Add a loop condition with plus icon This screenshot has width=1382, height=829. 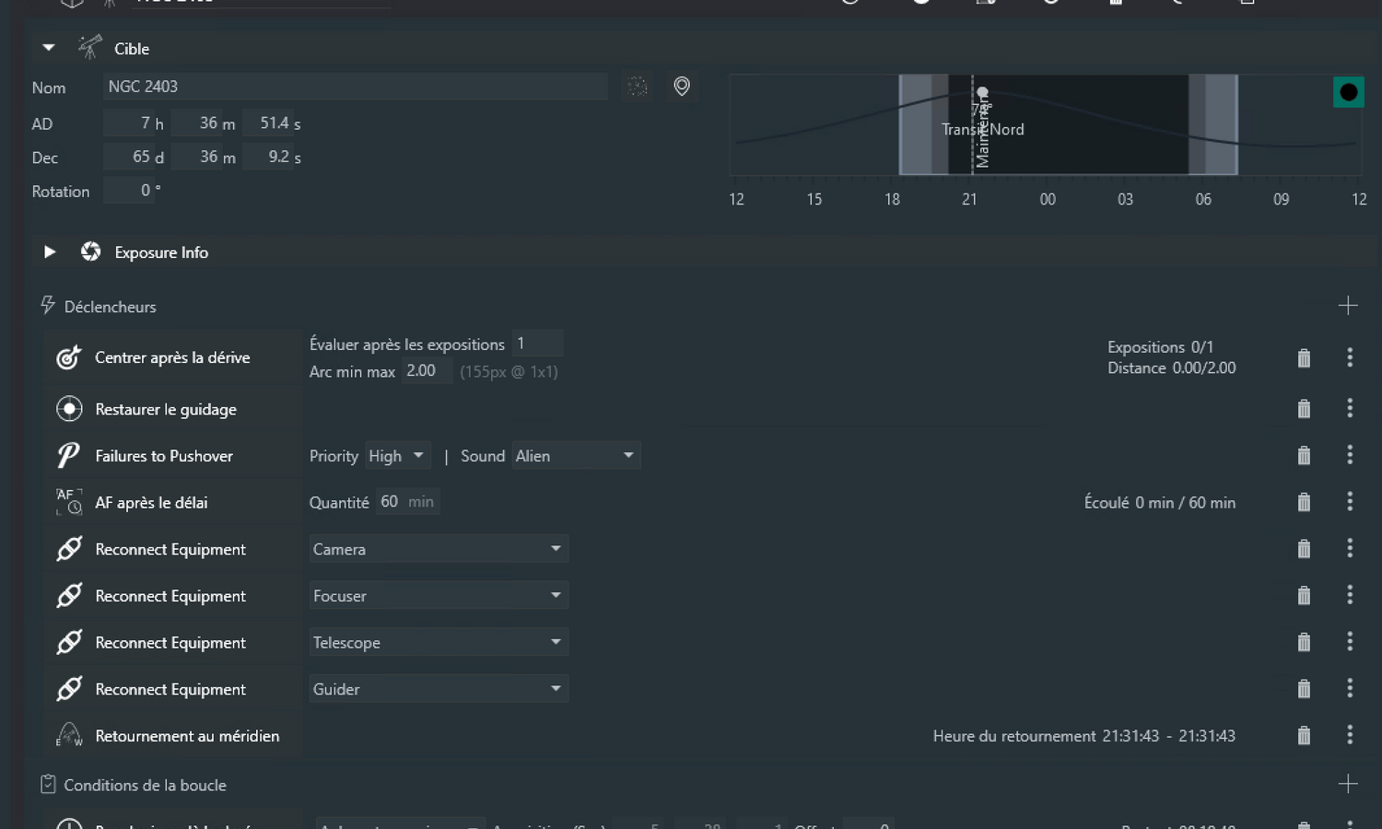(x=1348, y=784)
